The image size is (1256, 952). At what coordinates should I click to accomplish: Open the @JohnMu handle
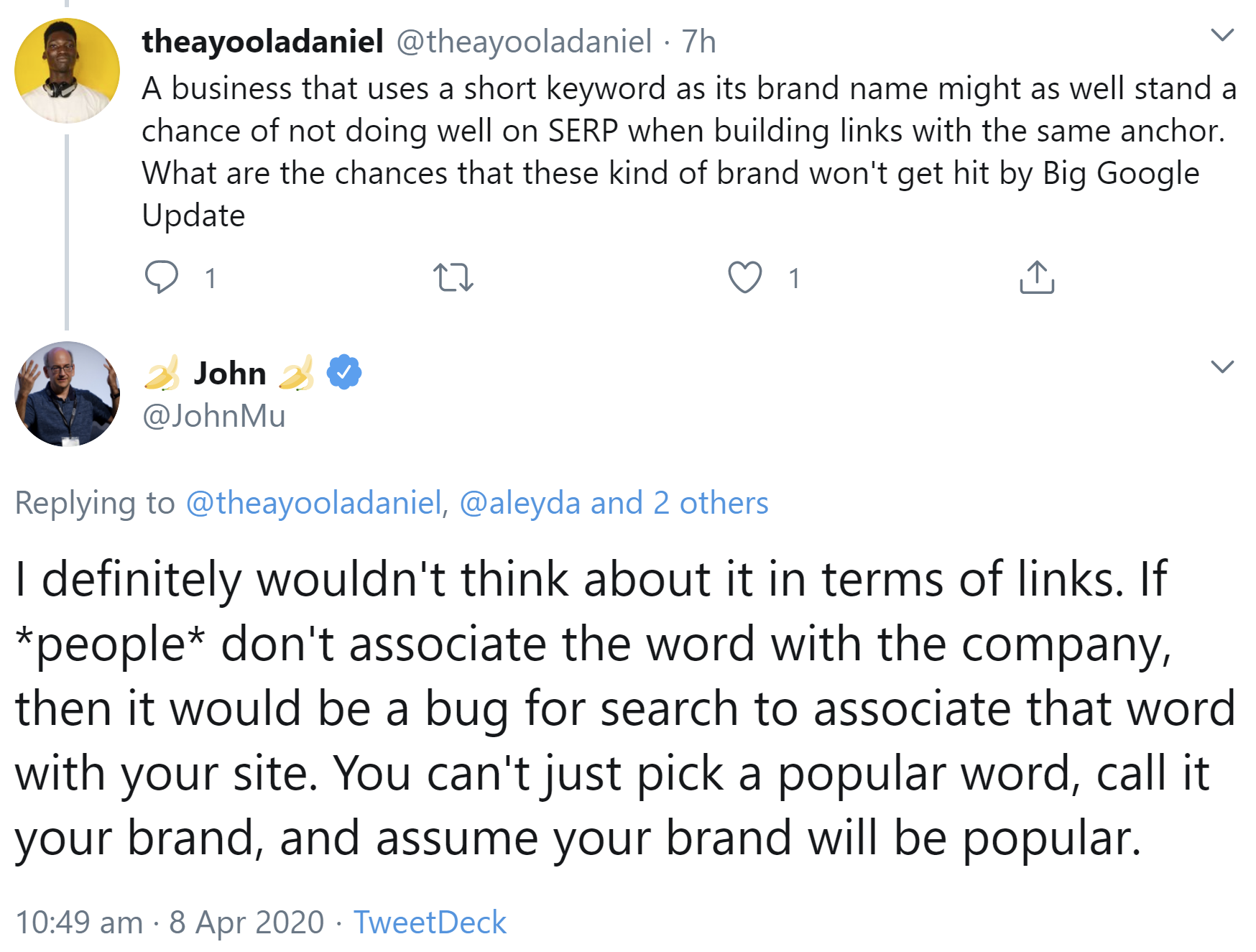click(214, 416)
